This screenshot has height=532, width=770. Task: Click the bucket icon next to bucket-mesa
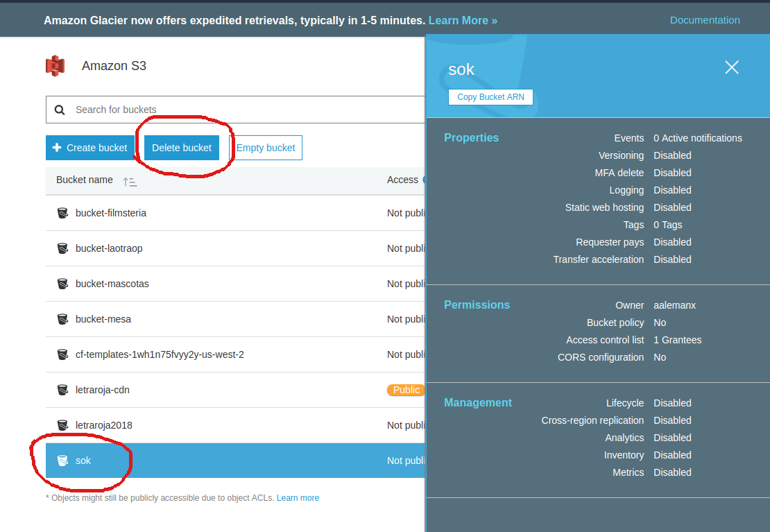[x=63, y=319]
